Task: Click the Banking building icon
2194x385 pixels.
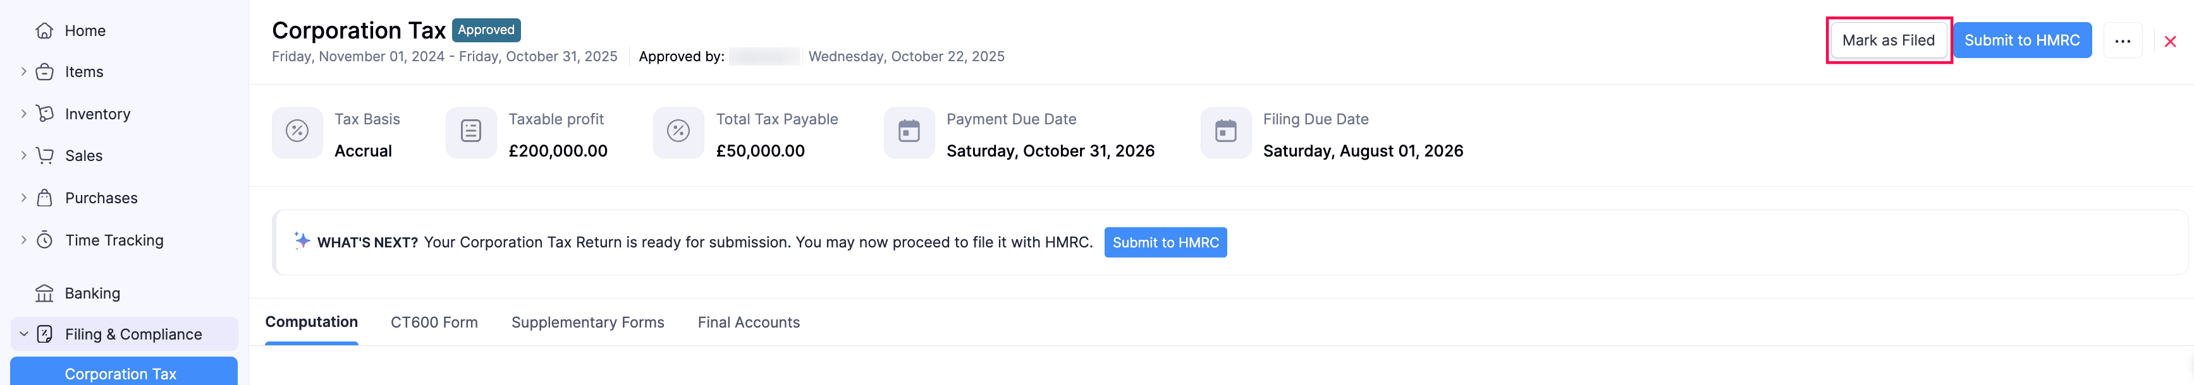Action: point(44,293)
